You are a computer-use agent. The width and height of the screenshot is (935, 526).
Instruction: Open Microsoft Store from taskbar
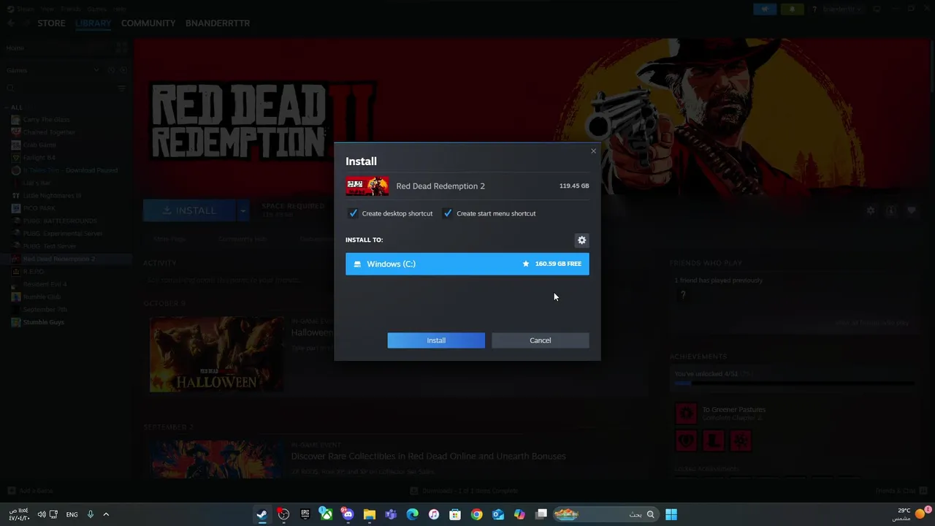455,514
